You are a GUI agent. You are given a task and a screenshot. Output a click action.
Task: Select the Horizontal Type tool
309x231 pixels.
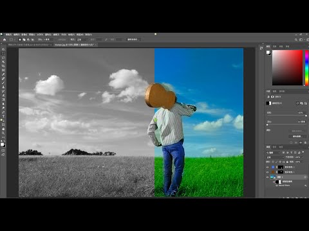pyautogui.click(x=3, y=116)
